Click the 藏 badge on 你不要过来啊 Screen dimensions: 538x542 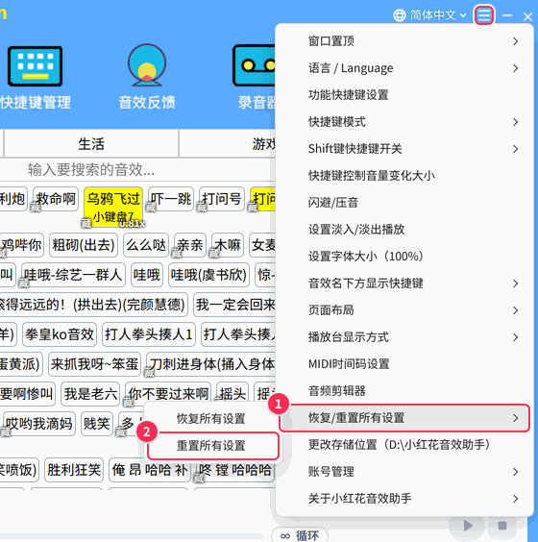(x=128, y=403)
